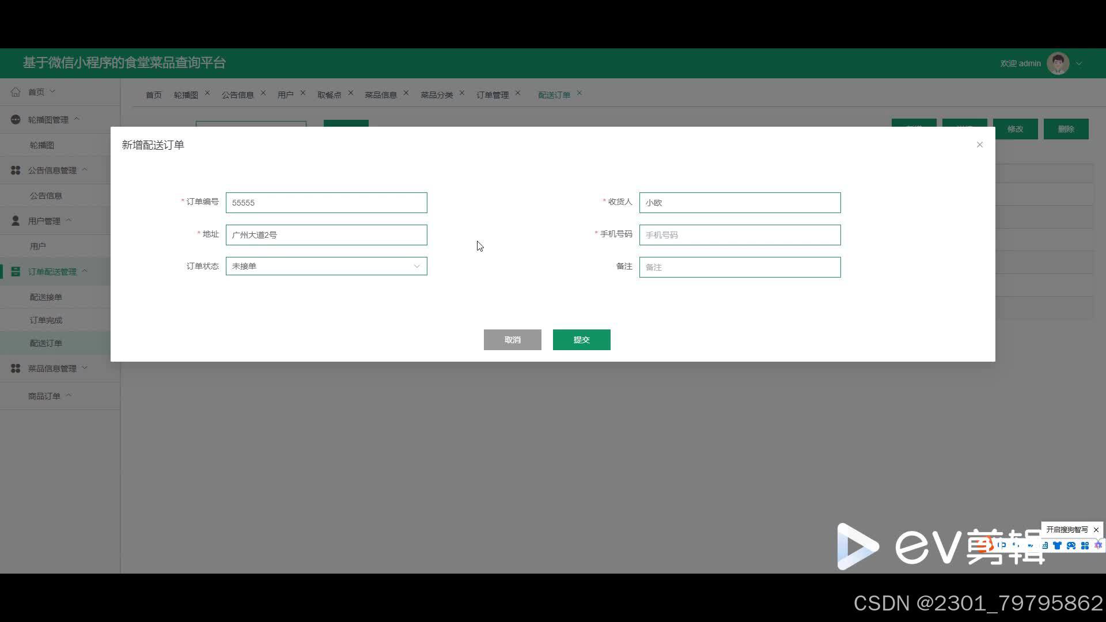Expand the admin account menu arrow
The height and width of the screenshot is (622, 1106).
tap(1079, 64)
